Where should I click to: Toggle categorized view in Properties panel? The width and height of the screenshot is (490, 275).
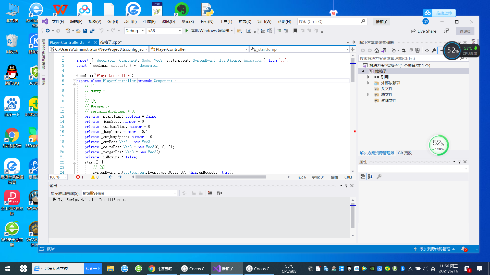pos(363,176)
